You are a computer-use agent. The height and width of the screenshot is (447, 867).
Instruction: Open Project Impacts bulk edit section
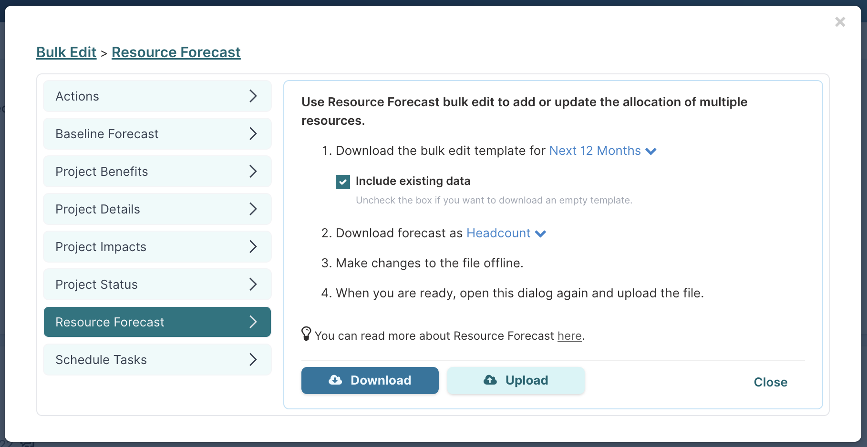(x=157, y=246)
